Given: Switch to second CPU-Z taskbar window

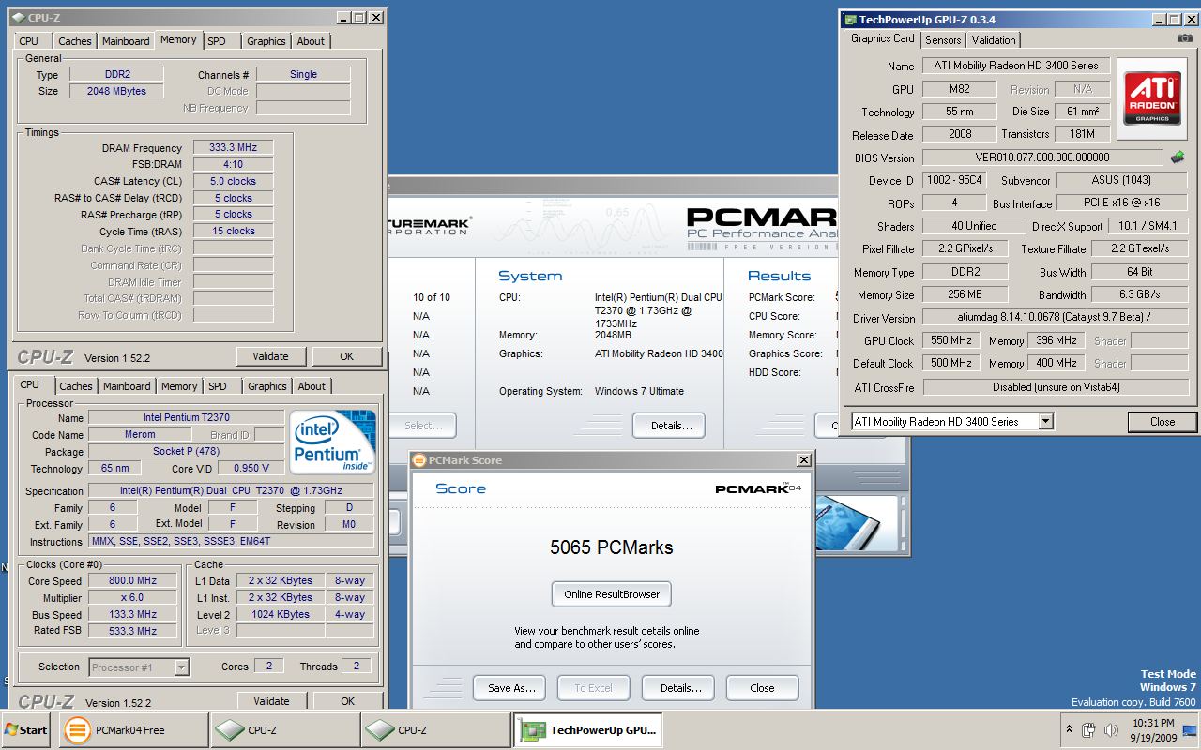Looking at the screenshot, I should 435,729.
